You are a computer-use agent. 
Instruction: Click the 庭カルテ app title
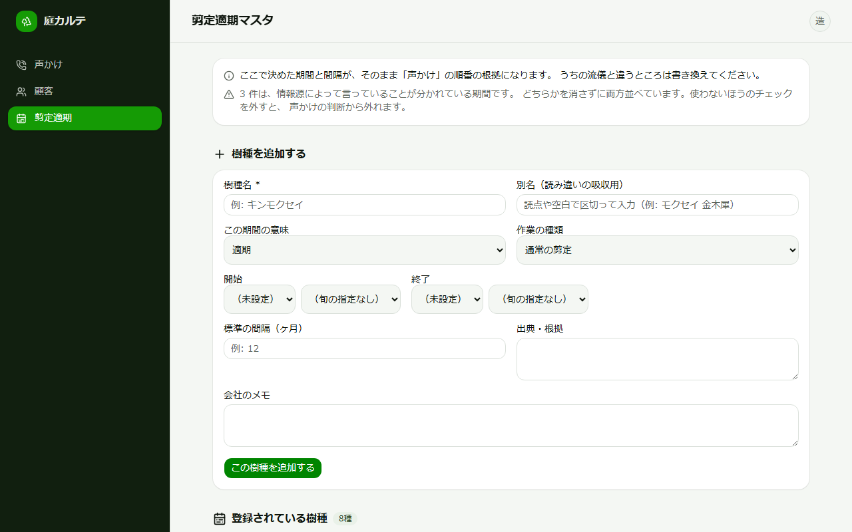pos(65,21)
